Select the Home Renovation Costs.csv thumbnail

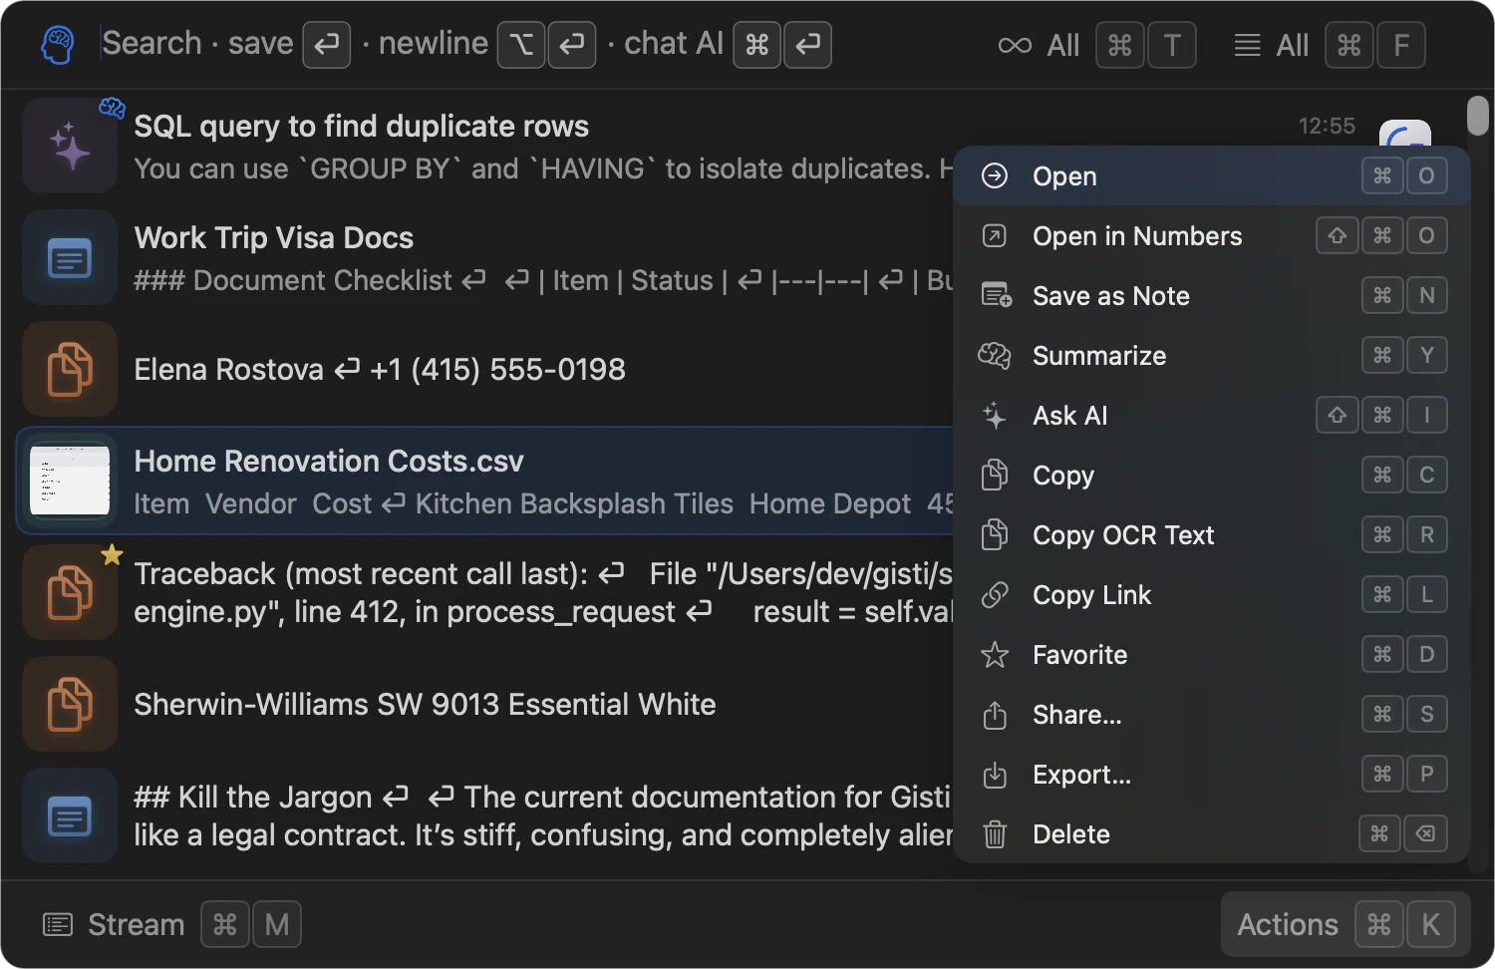(x=70, y=481)
